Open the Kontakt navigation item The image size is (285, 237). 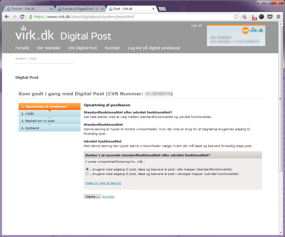point(112,48)
